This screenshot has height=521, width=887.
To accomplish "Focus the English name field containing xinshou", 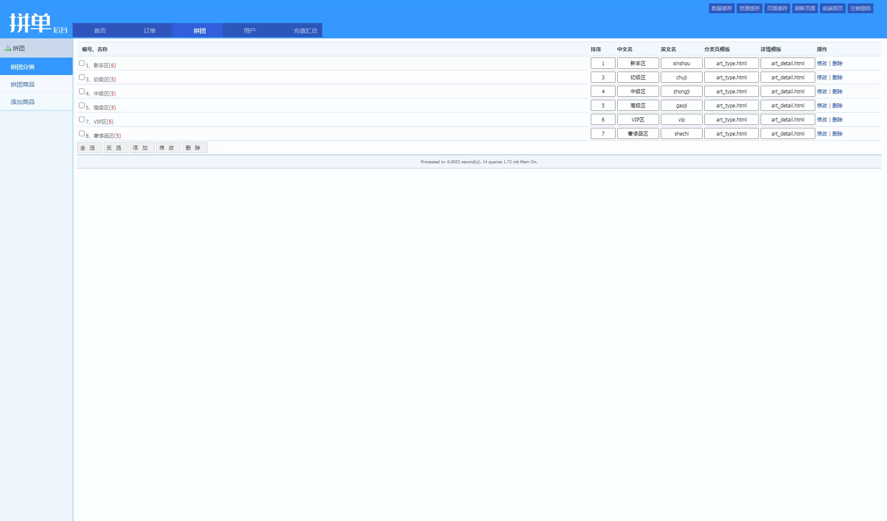I will click(x=681, y=64).
